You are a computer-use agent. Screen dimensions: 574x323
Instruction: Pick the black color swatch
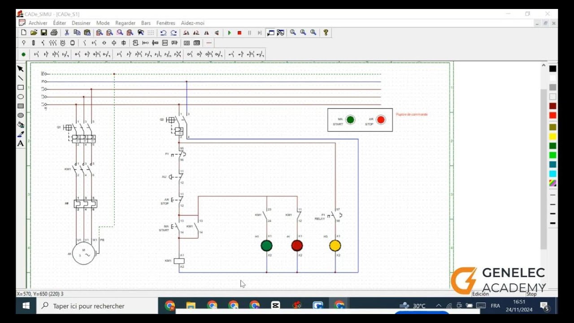pyautogui.click(x=553, y=69)
